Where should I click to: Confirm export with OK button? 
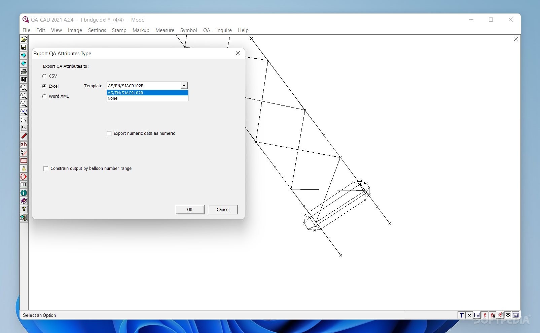point(189,210)
